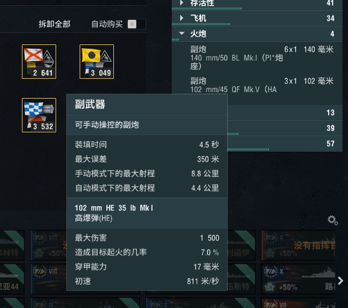Select the tier VIII ship card with +50% star
The height and width of the screenshot is (308, 348).
49,245
